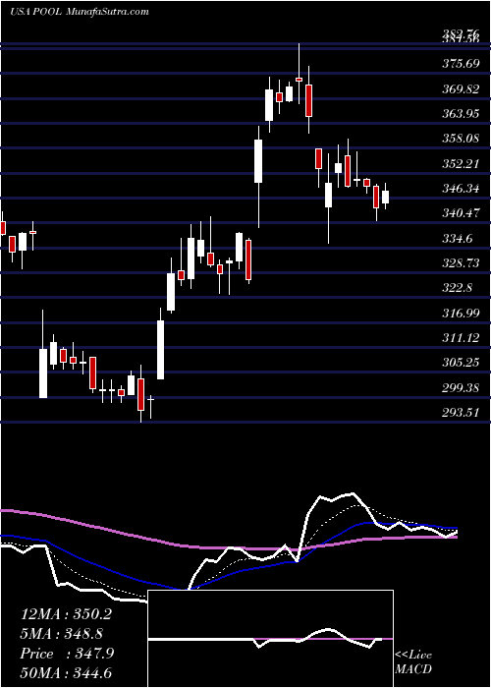491x688 pixels.
Task: Click the 322.8 price axis label
Action: click(x=457, y=288)
